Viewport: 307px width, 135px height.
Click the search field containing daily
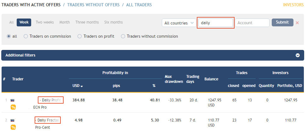pyautogui.click(x=216, y=23)
